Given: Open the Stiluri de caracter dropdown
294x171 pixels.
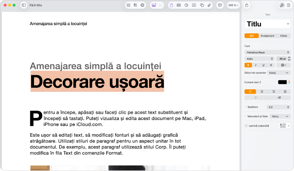Looking at the screenshot, I should pos(278,73).
